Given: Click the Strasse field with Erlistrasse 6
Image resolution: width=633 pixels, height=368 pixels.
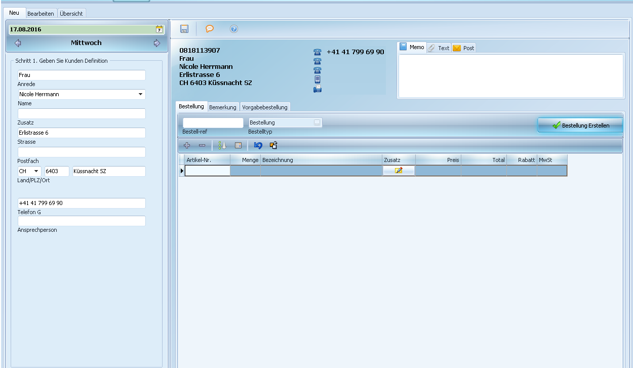Looking at the screenshot, I should tap(82, 133).
